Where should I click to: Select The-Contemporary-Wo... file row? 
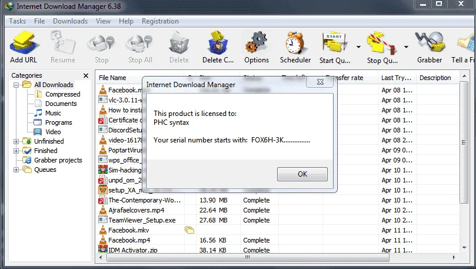[x=278, y=200]
